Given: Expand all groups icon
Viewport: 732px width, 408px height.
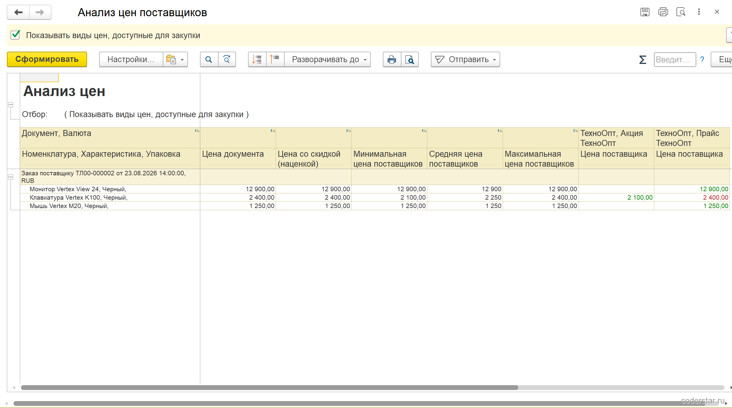Looking at the screenshot, I should pos(257,59).
